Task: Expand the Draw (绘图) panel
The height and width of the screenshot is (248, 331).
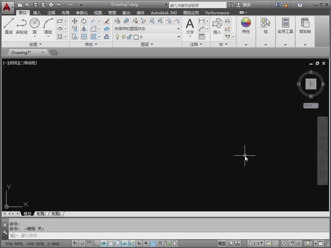Action: click(35, 44)
